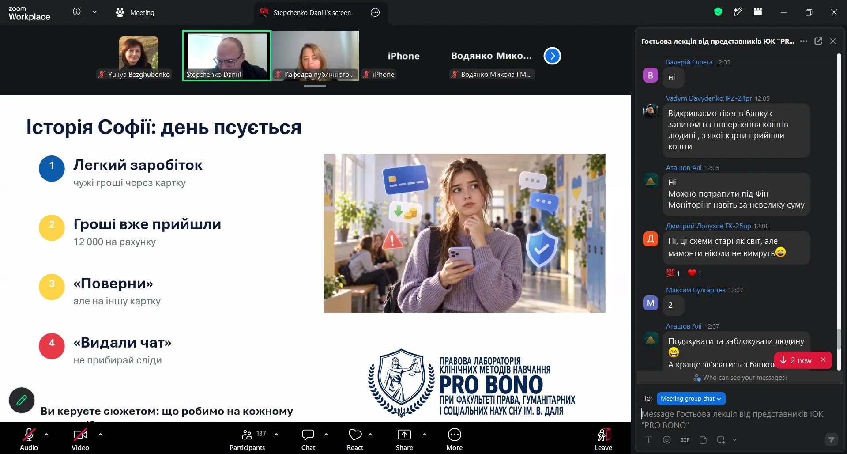Open the meeting information icon

coord(77,12)
